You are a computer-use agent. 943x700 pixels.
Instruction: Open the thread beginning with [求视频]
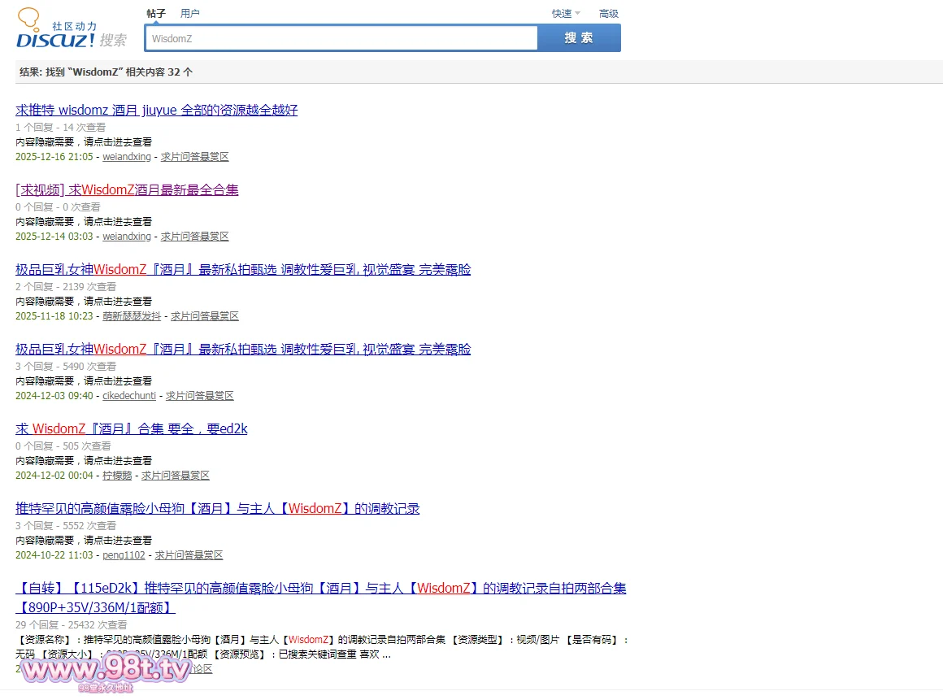pos(127,189)
